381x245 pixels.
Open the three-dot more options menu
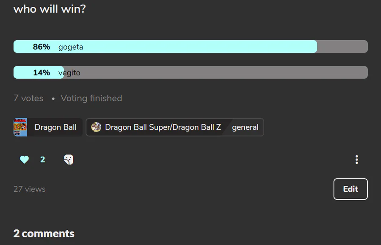356,160
